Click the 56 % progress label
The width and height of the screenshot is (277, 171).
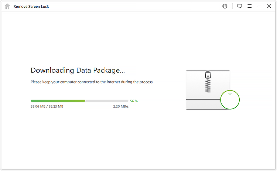[134, 101]
